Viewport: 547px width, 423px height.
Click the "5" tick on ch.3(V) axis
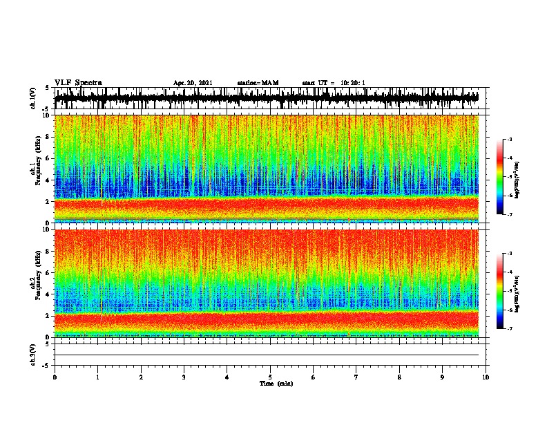[x=48, y=344]
